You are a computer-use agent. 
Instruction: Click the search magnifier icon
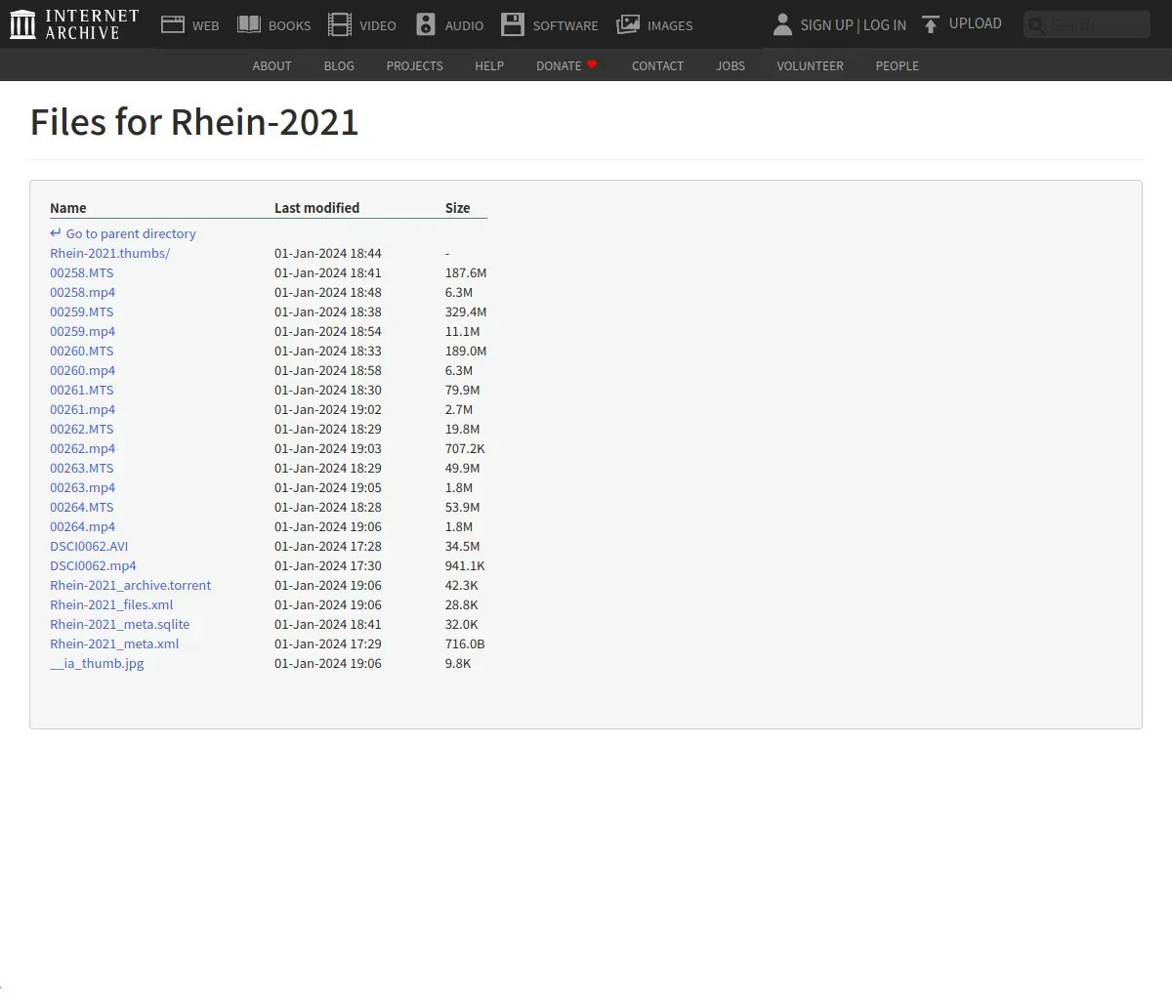pyautogui.click(x=1037, y=25)
